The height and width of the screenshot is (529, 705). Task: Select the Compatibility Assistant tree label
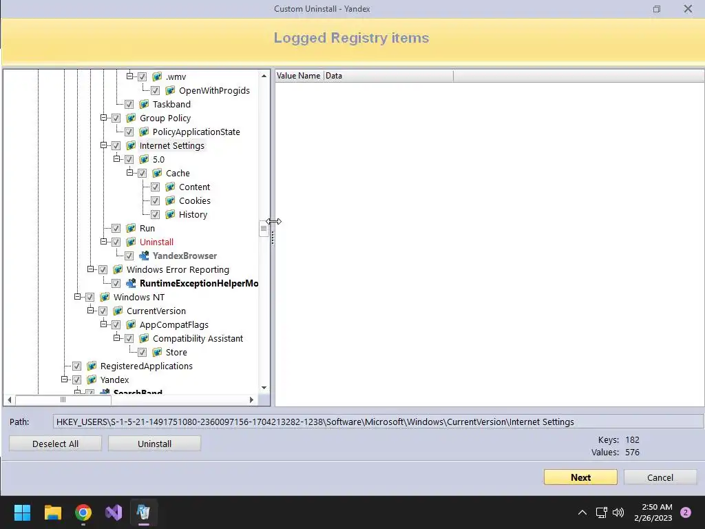pos(198,339)
